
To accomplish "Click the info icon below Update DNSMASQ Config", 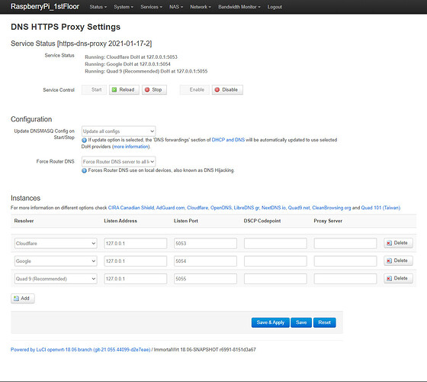I will pos(84,141).
